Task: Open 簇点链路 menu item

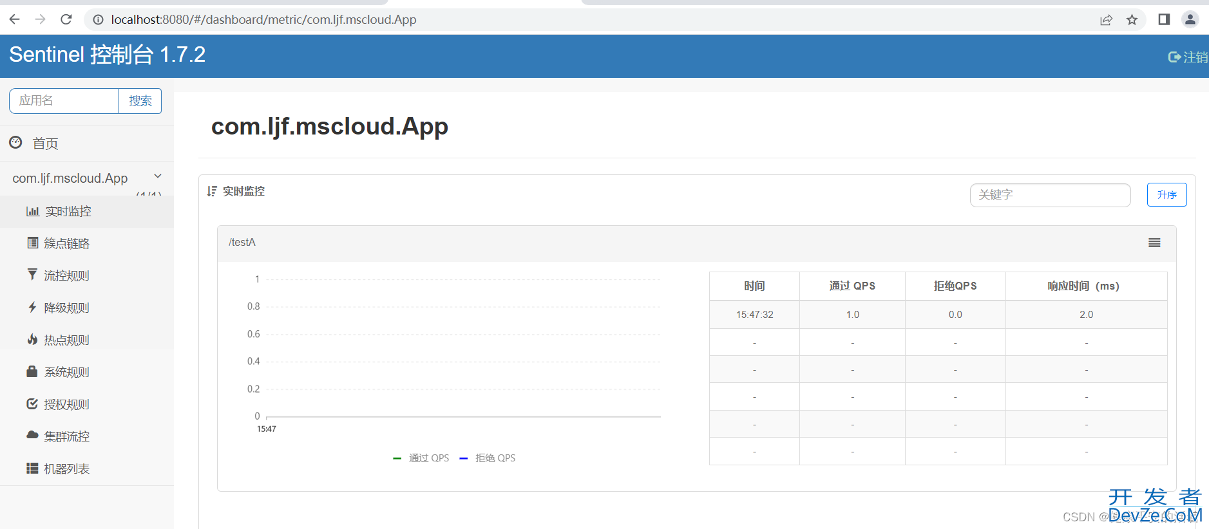Action: tap(87, 243)
